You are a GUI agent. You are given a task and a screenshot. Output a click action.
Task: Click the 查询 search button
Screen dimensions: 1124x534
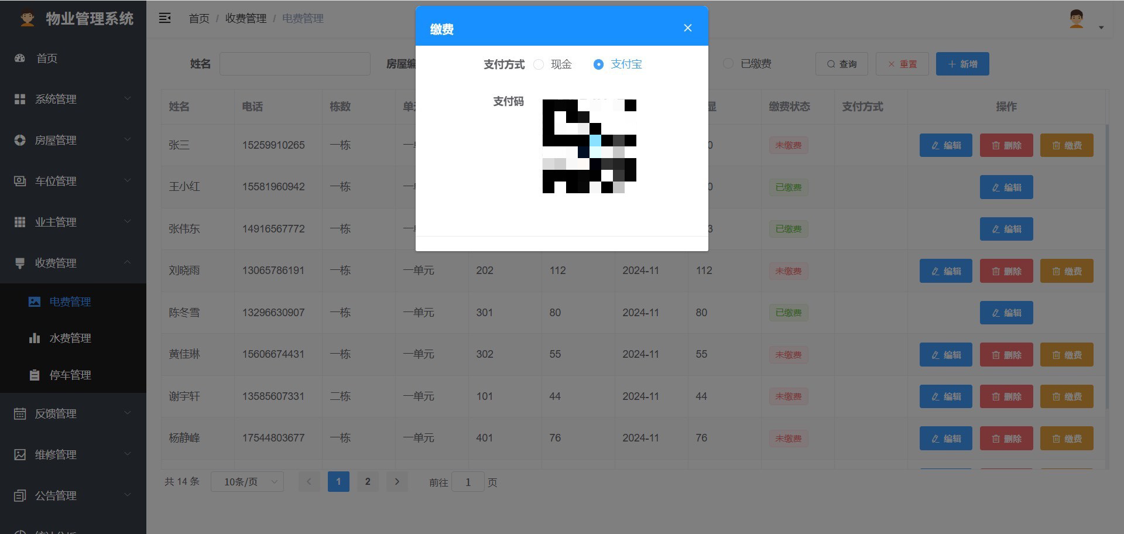tap(842, 64)
